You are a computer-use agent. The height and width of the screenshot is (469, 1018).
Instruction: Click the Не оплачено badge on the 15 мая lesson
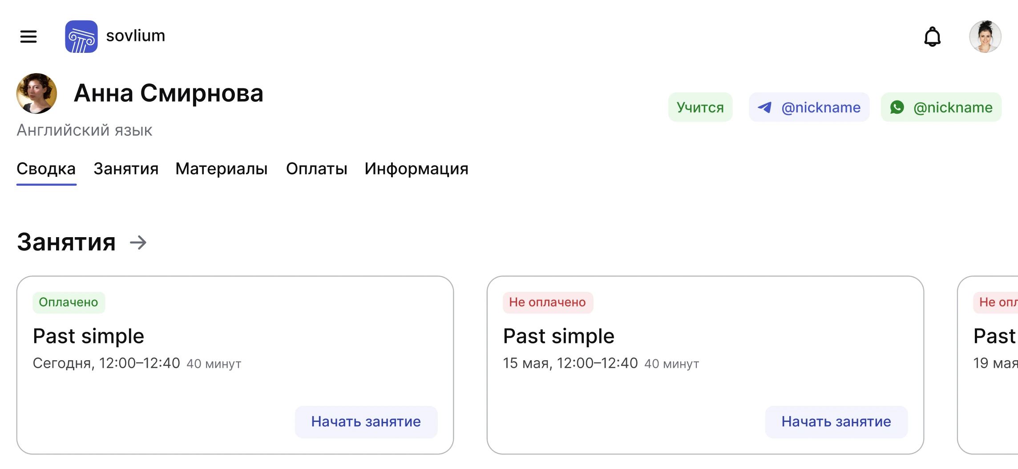click(548, 302)
